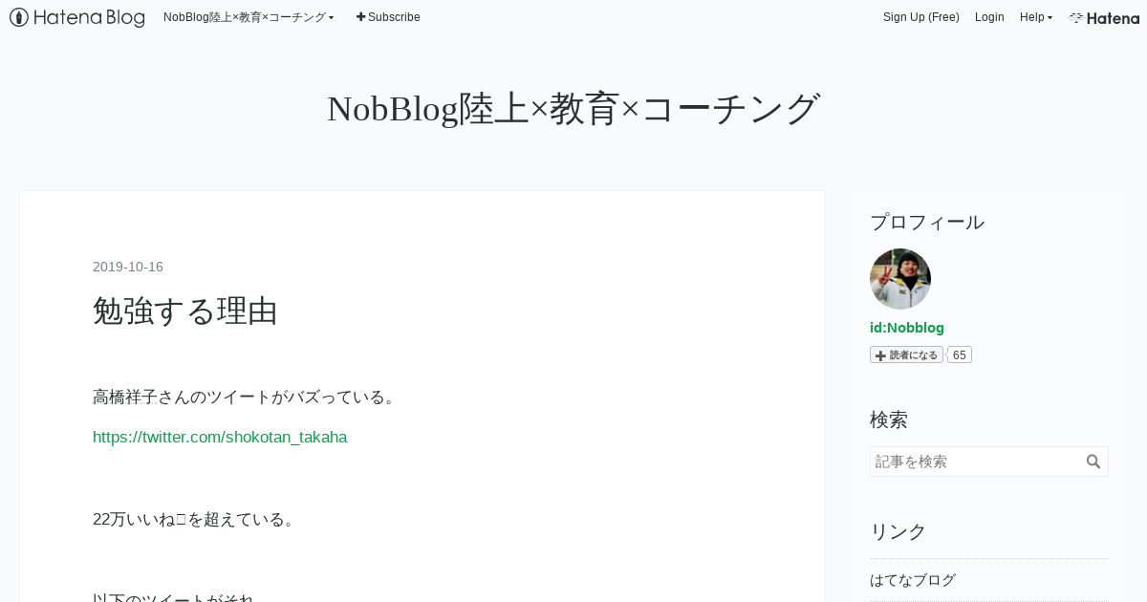Click the profile avatar photo

(x=900, y=279)
